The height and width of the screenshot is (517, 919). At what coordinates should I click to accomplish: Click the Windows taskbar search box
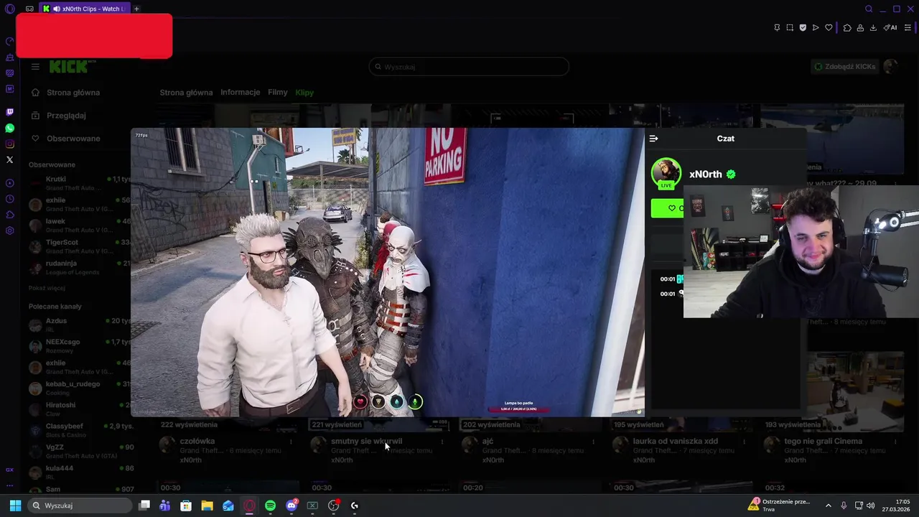[80, 506]
